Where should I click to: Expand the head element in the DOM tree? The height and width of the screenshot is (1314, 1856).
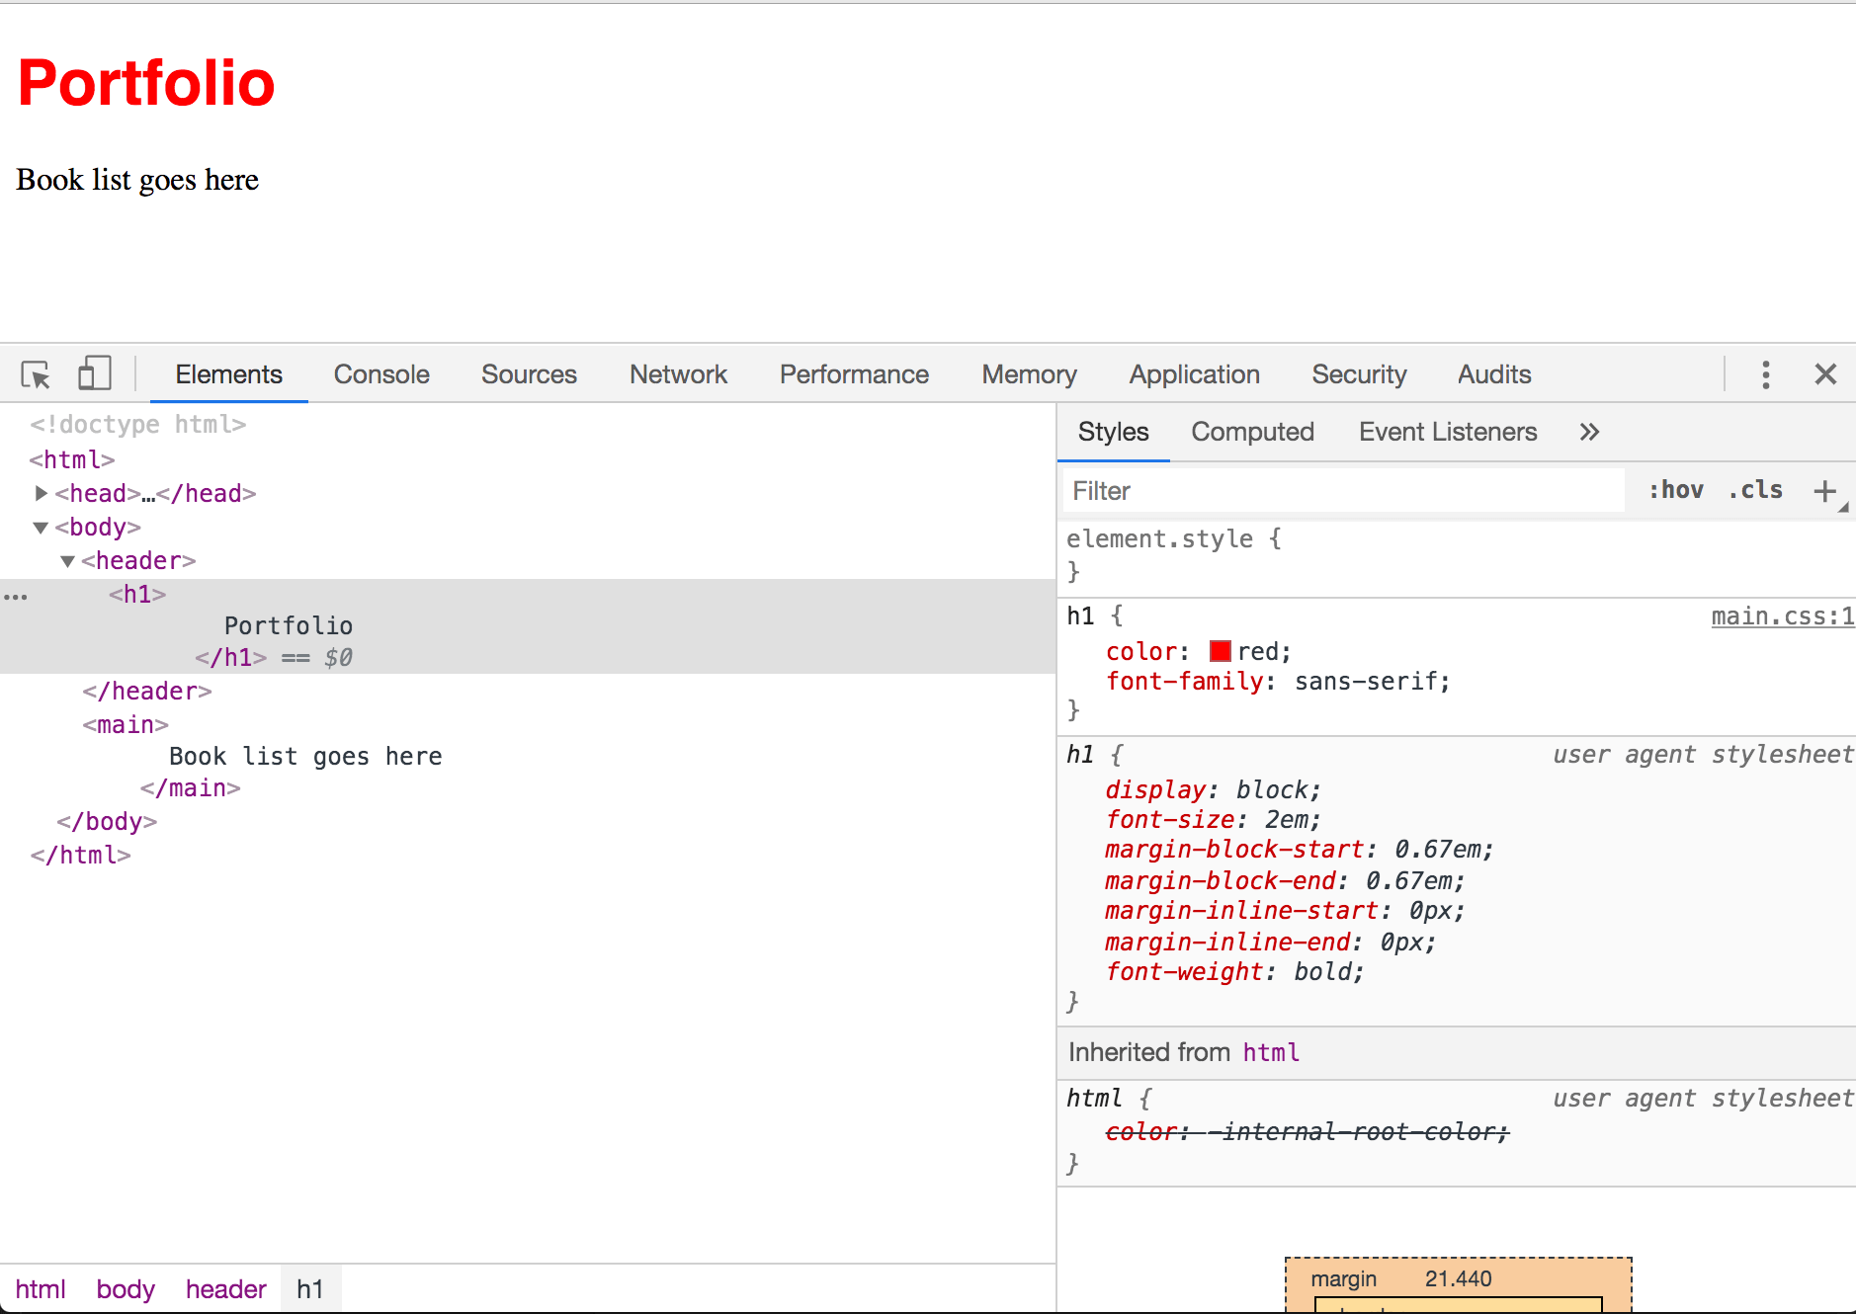(x=41, y=493)
